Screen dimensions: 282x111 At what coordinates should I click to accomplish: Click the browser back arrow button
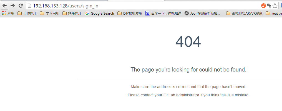pos(4,6)
